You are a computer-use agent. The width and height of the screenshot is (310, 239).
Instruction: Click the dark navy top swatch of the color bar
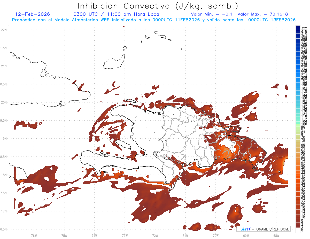[x=298, y=27]
